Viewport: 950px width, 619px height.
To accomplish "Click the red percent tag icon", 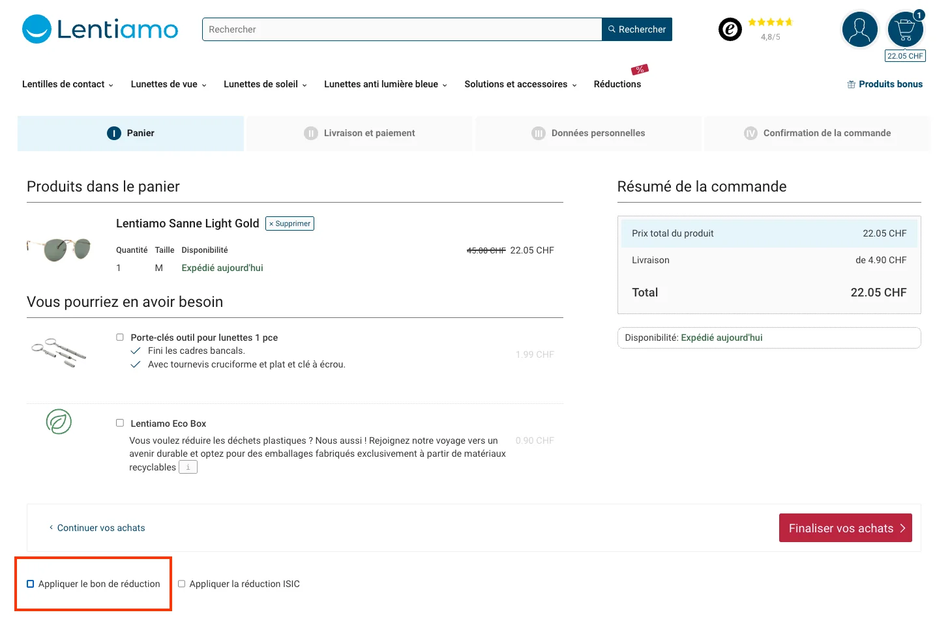I will coord(640,69).
